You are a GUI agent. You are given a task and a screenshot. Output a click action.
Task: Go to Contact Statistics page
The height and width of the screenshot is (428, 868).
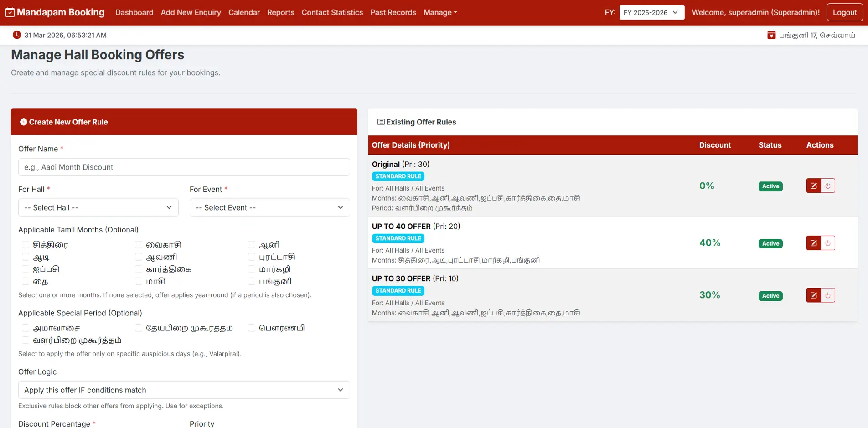pyautogui.click(x=332, y=12)
